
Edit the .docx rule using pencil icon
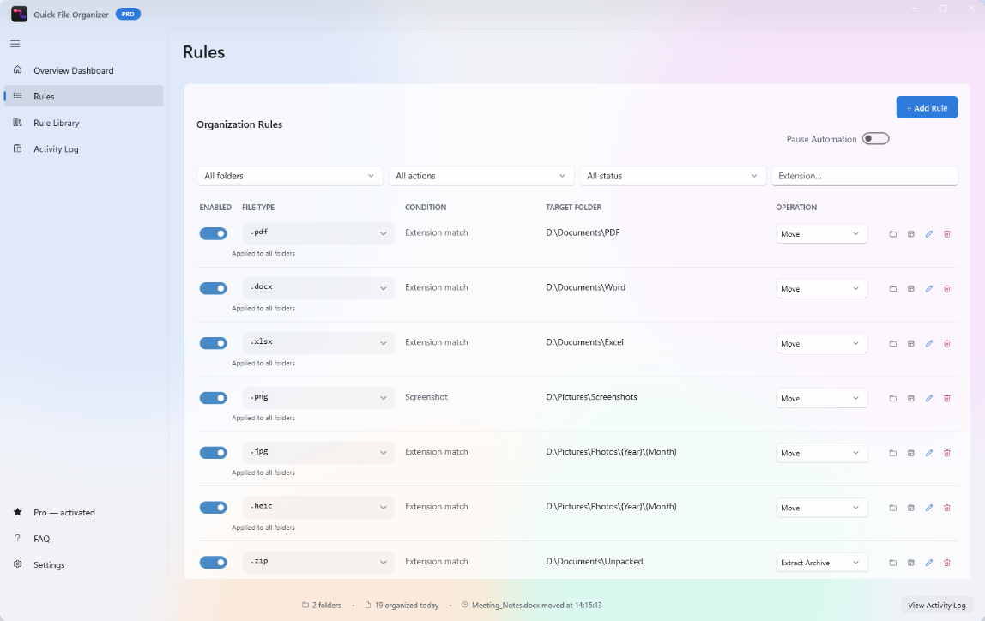[929, 289]
